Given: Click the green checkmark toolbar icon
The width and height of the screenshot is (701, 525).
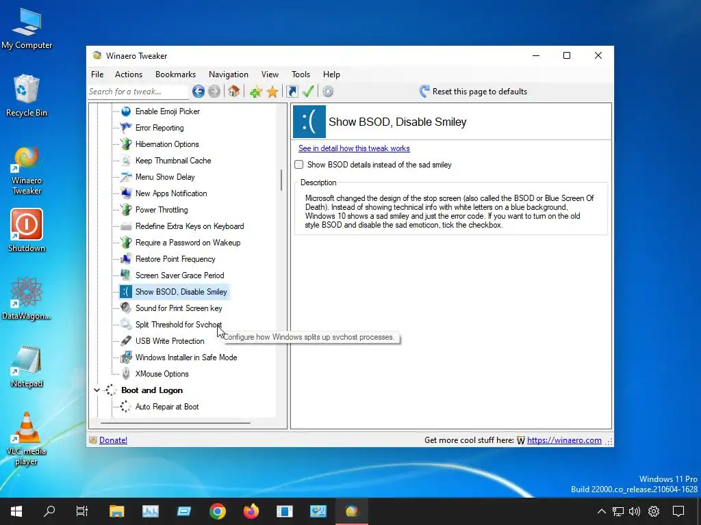Looking at the screenshot, I should (308, 92).
